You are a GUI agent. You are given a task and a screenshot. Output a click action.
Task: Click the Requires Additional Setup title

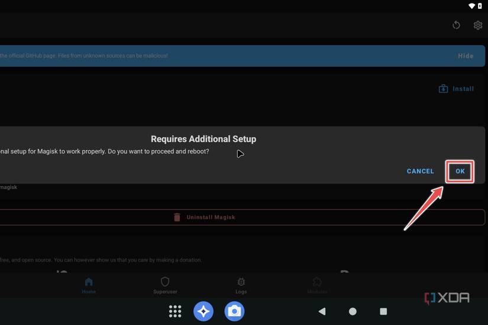[x=203, y=139]
